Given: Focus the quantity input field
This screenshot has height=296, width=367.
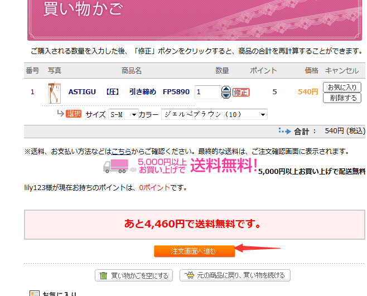Looking at the screenshot, I should (207, 92).
